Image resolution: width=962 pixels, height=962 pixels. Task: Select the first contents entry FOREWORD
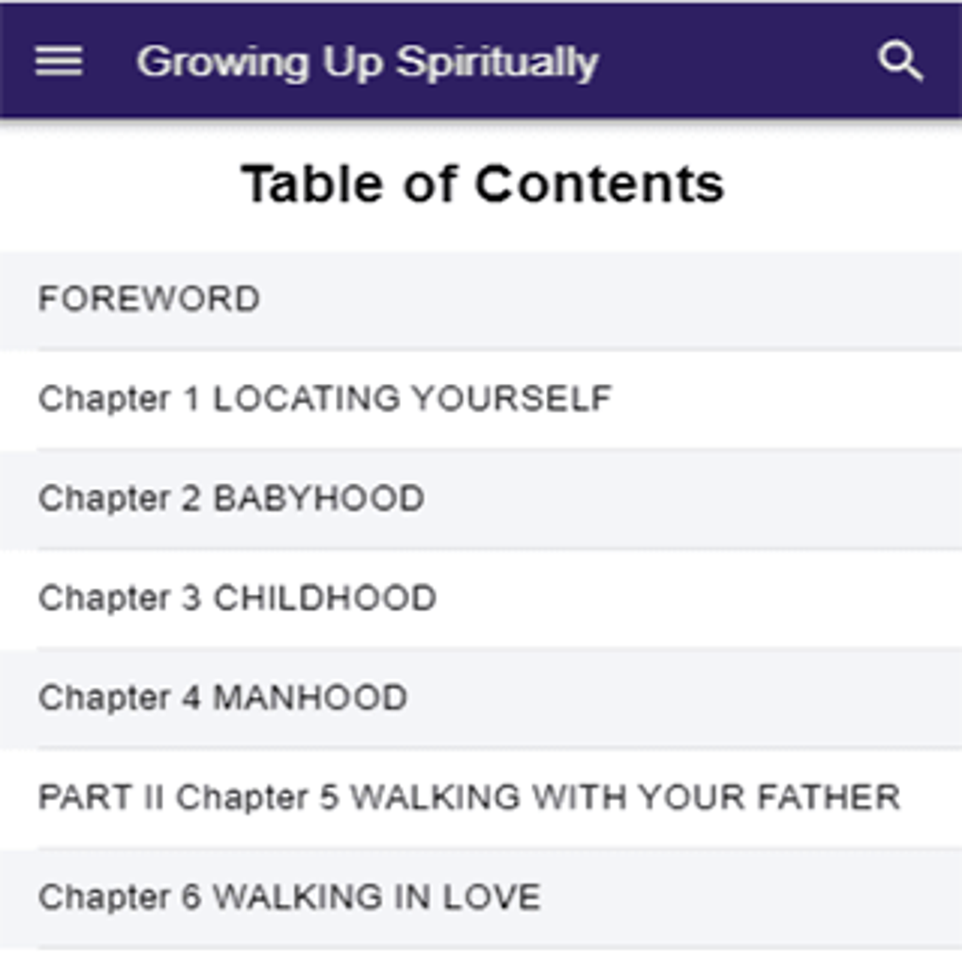click(x=481, y=300)
